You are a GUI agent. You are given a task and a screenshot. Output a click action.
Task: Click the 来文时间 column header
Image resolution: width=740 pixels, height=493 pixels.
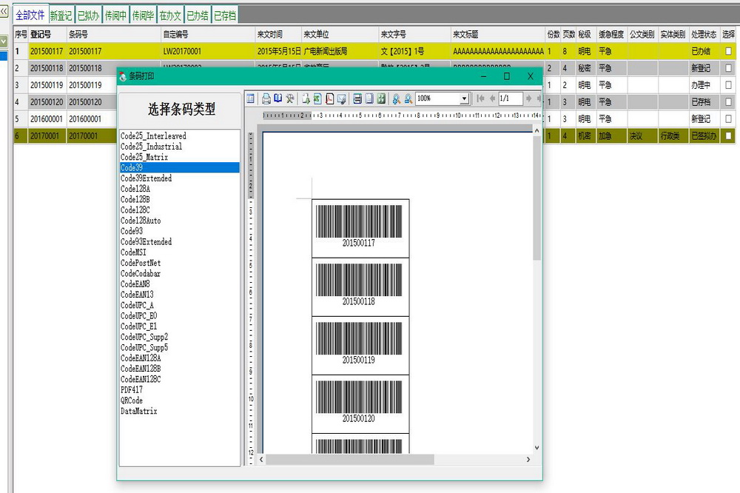[x=278, y=34]
